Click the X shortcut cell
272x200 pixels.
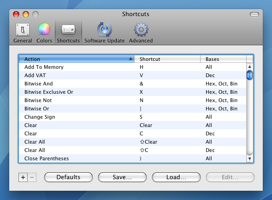pyautogui.click(x=141, y=92)
